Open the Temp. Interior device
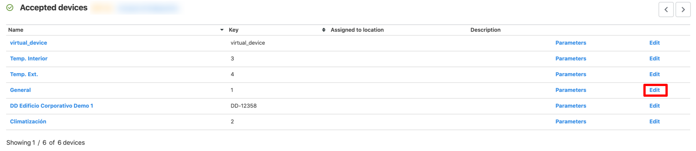 [29, 58]
